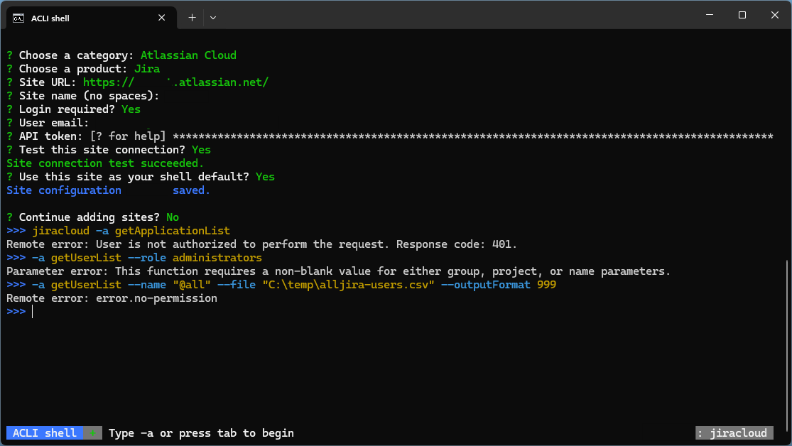
Task: Click the 401 unauthorized error line
Action: 263,244
